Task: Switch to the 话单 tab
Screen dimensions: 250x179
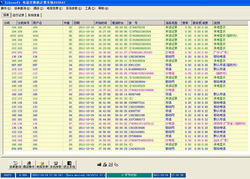Action: coord(6,15)
